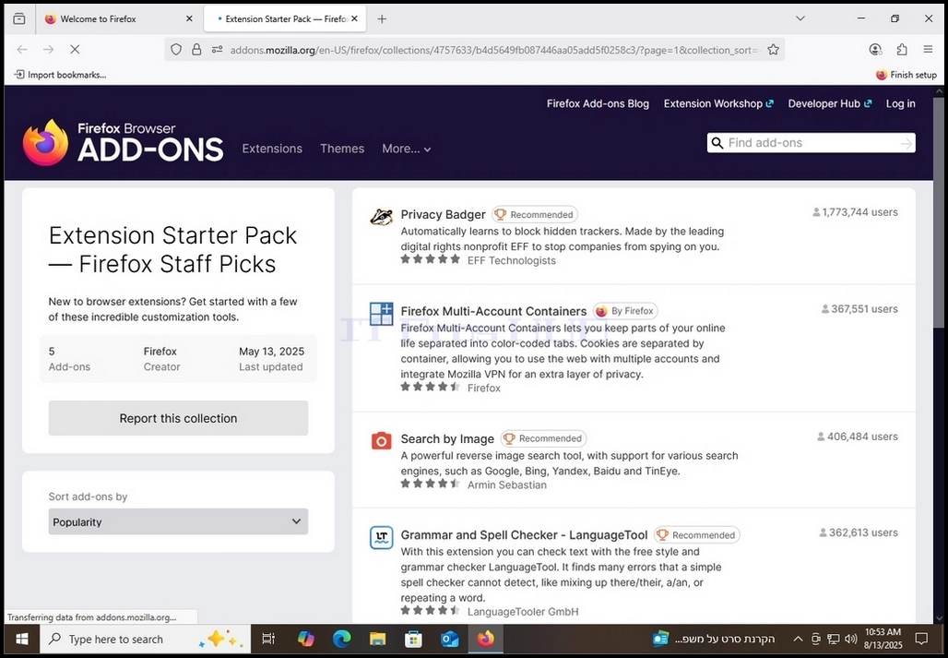Click Finish setup button
This screenshot has width=948, height=658.
[x=906, y=75]
